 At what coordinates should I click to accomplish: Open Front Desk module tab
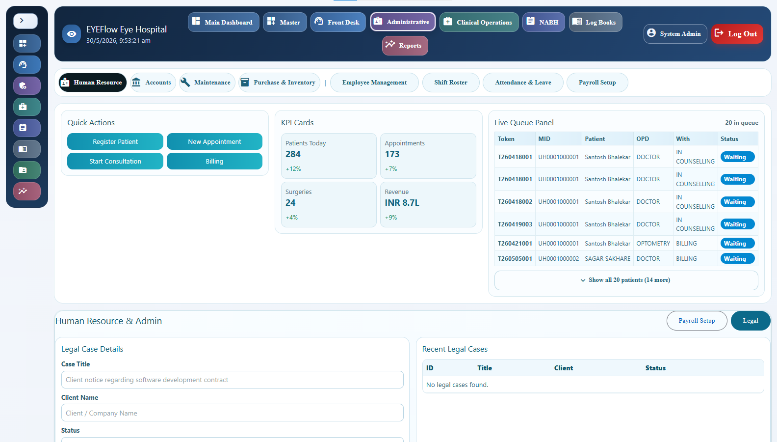coord(338,22)
